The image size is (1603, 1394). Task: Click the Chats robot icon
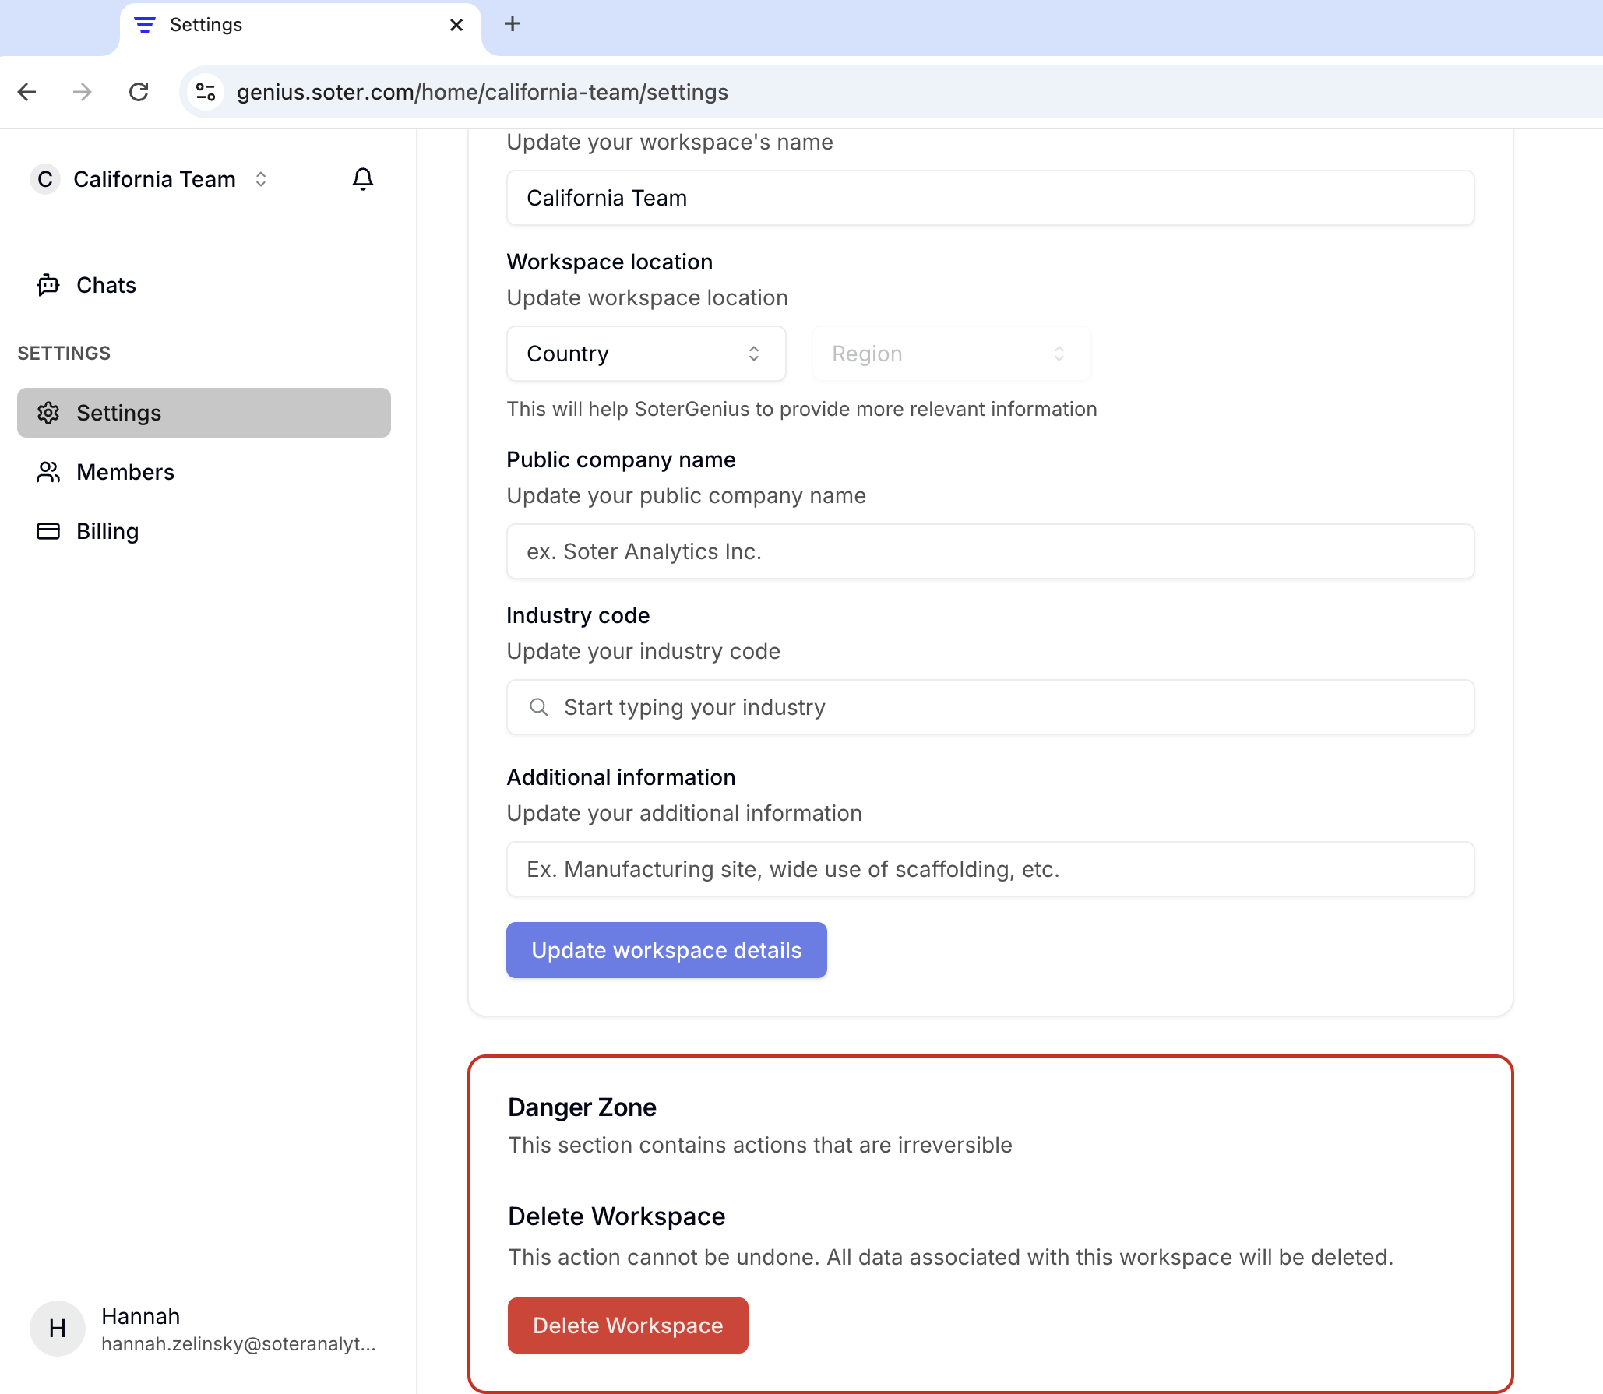pyautogui.click(x=48, y=285)
